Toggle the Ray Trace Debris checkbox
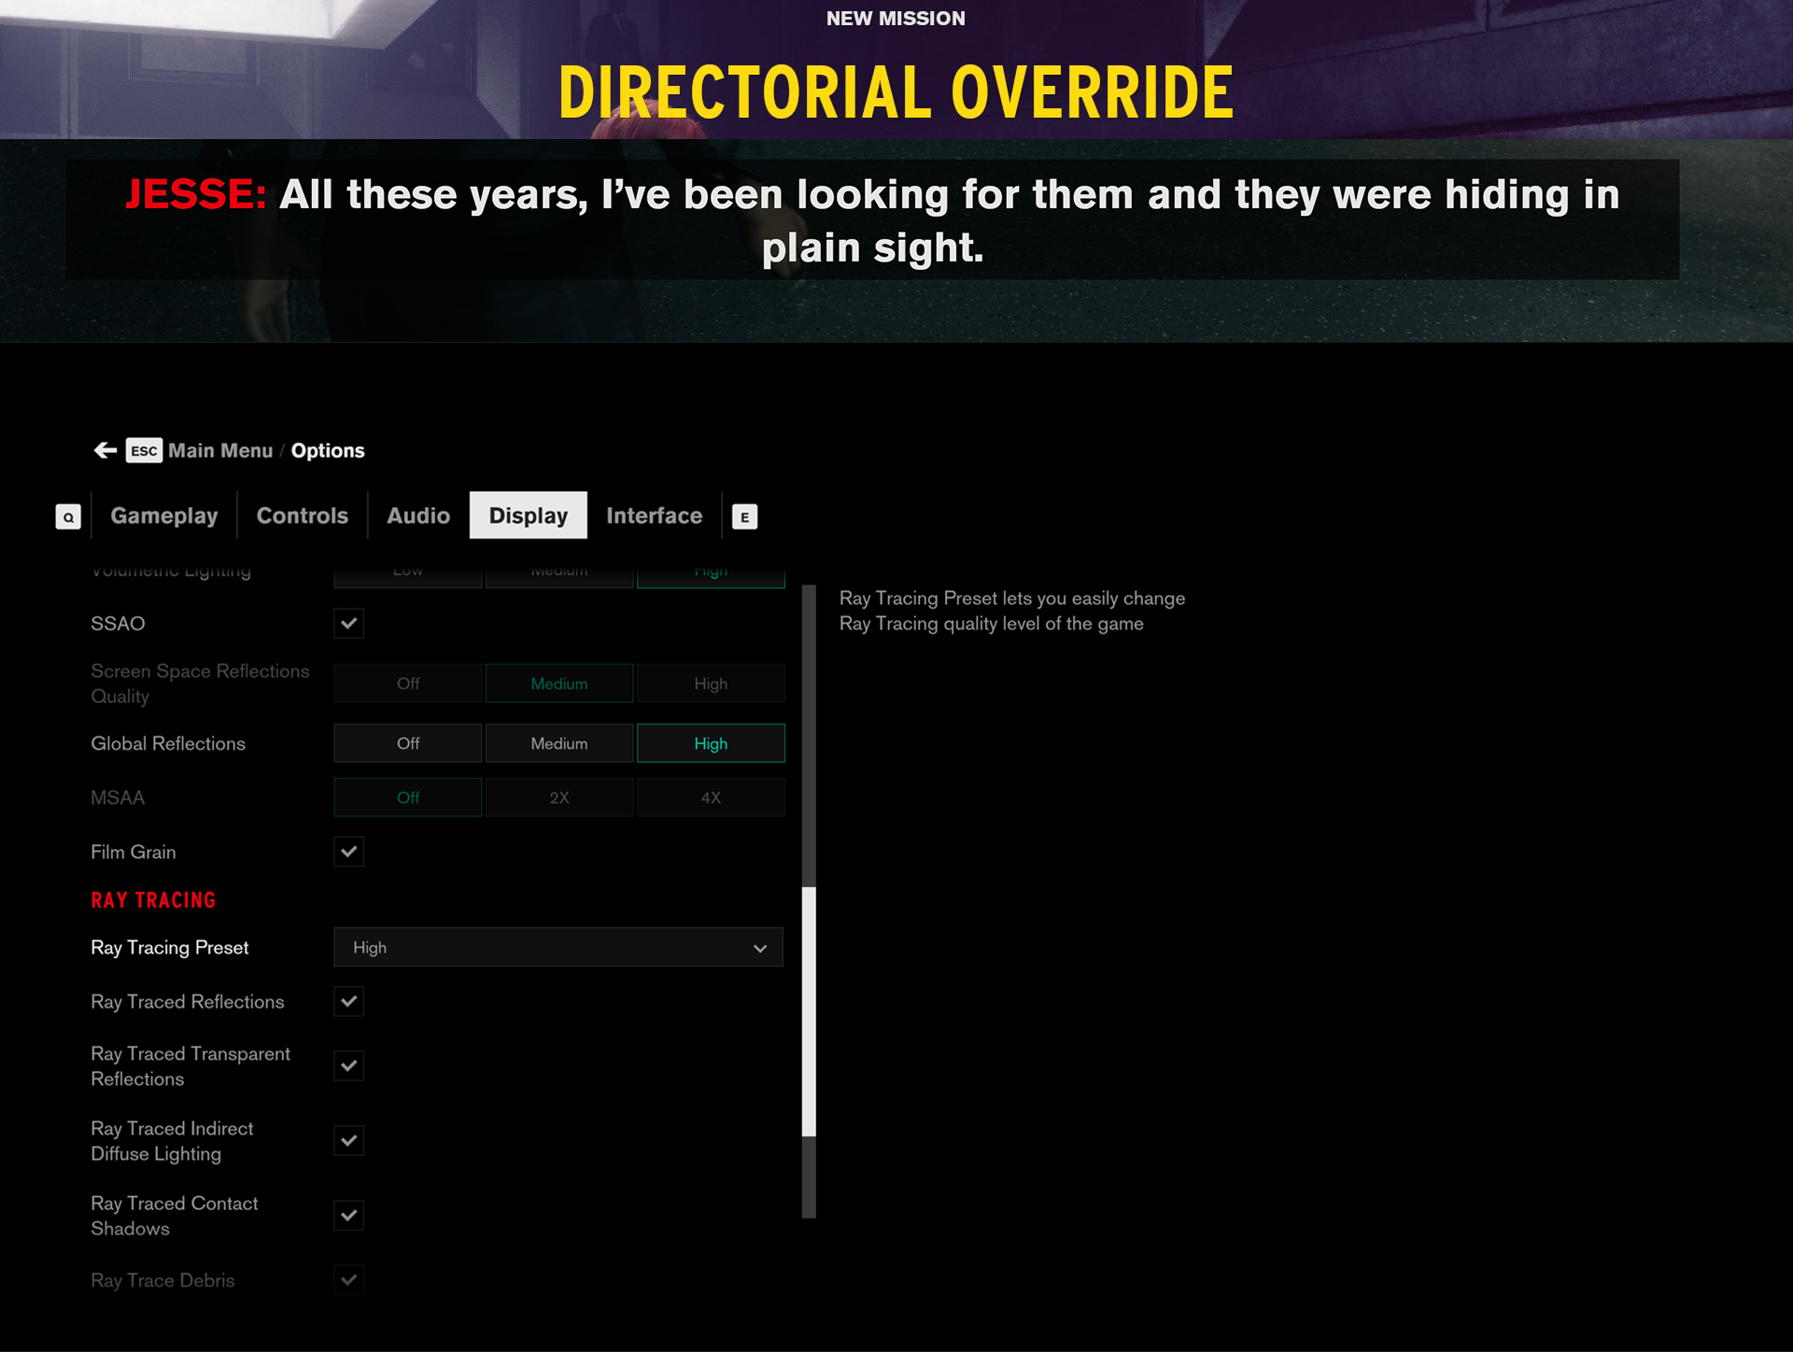Image resolution: width=1793 pixels, height=1352 pixels. [x=349, y=1280]
